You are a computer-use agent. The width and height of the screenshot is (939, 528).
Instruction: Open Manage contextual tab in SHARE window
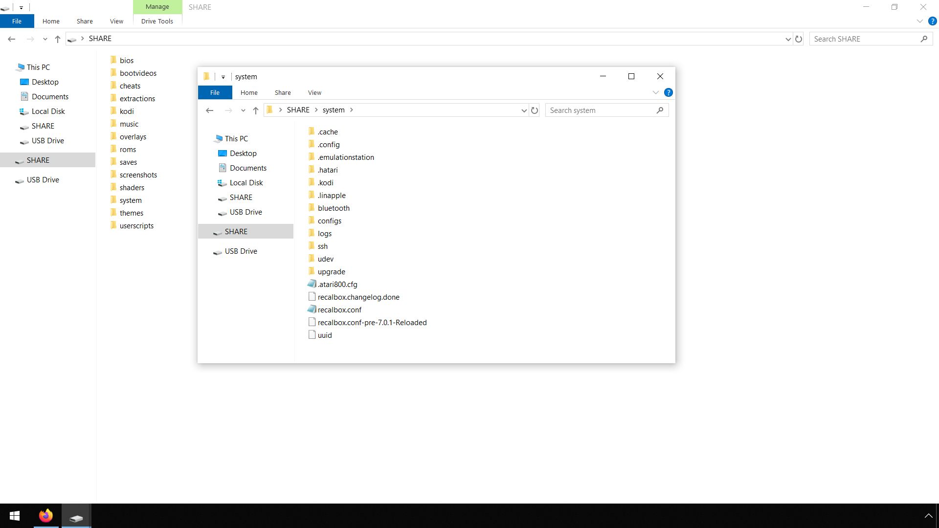(x=157, y=7)
